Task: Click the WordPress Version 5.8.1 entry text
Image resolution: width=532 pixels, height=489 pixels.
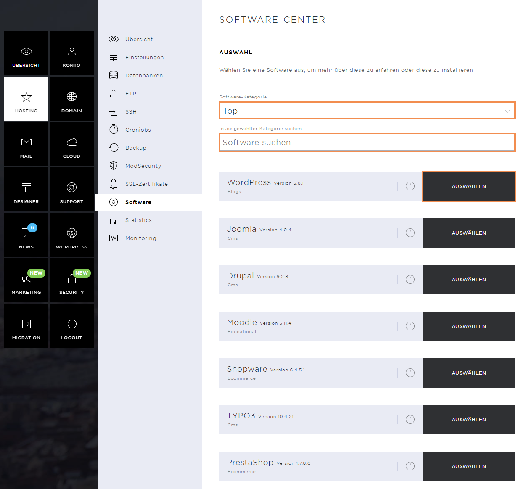Action: tap(265, 182)
